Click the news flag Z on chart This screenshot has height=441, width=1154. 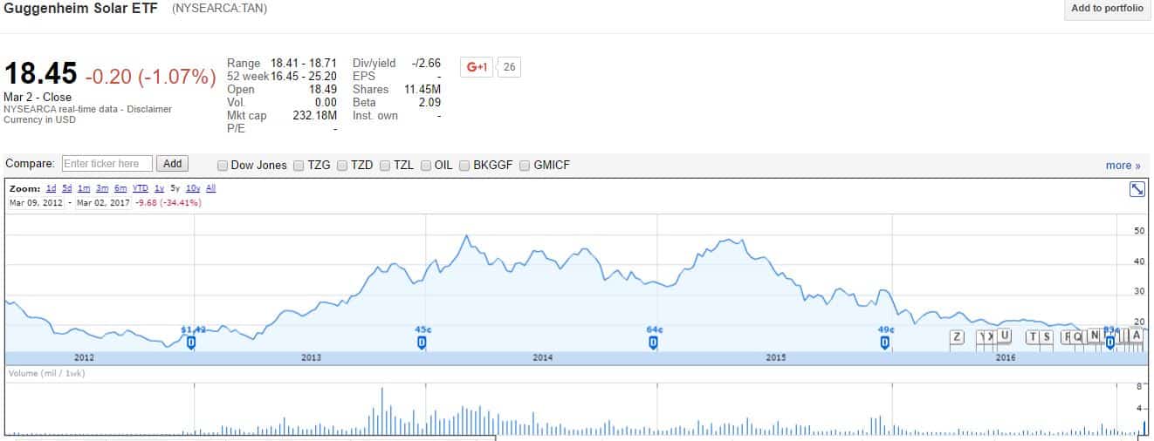(x=957, y=337)
